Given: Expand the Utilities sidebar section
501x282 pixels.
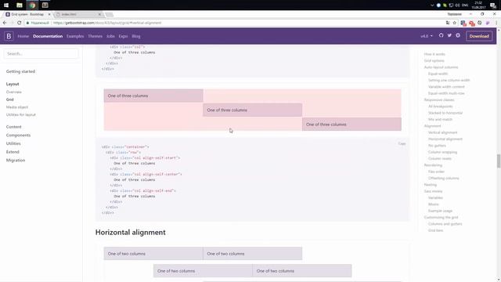Looking at the screenshot, I should point(13,143).
